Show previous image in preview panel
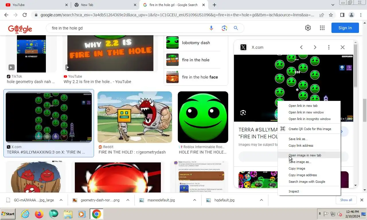The image size is (367, 220). tap(301, 47)
